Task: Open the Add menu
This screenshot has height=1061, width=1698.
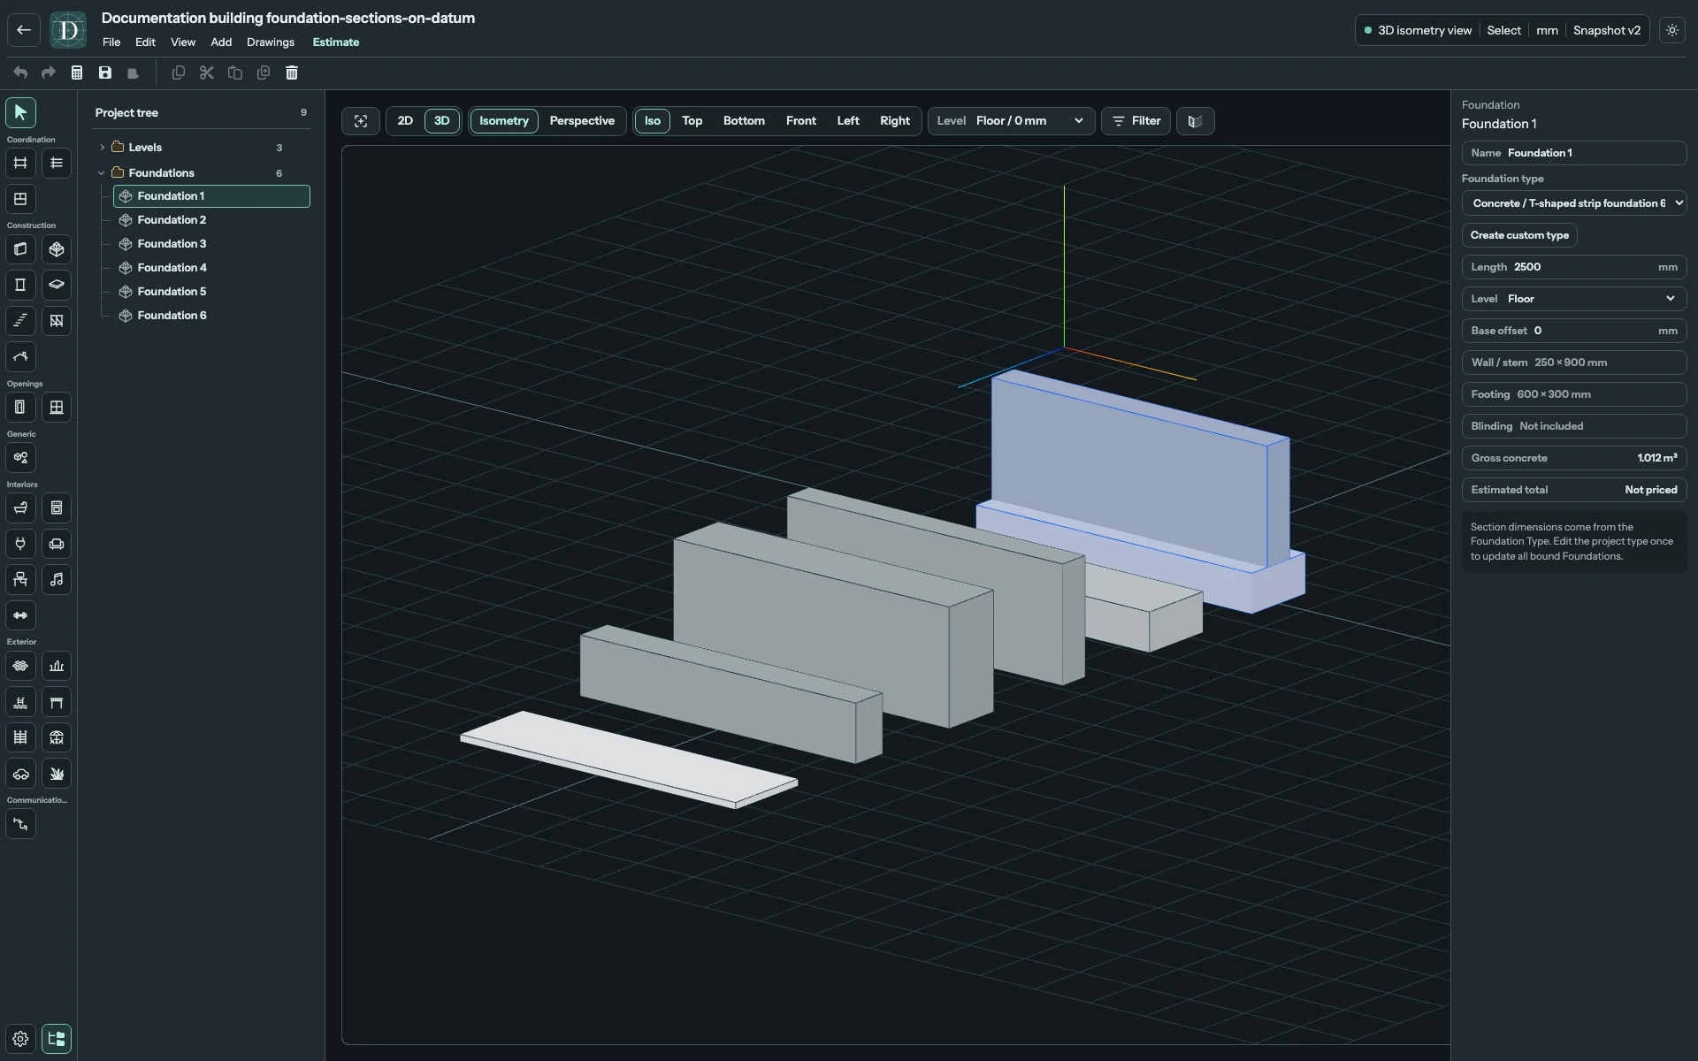Action: point(221,42)
